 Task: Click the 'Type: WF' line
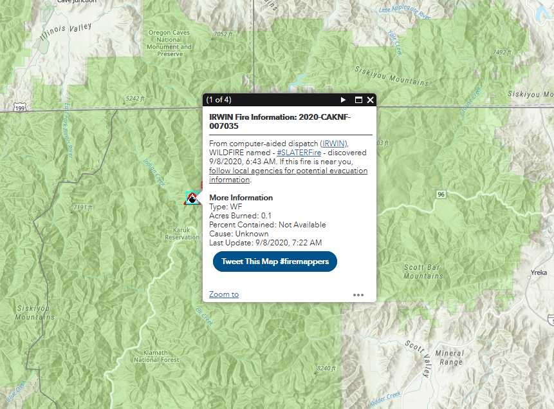pos(225,207)
